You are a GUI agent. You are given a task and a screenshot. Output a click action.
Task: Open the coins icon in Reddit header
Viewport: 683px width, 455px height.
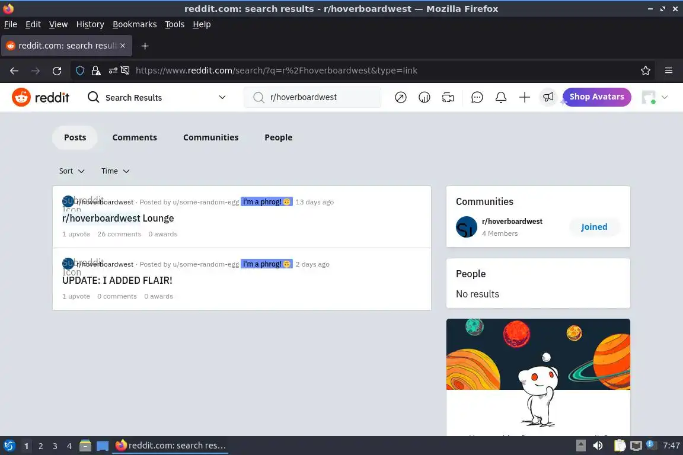tap(424, 97)
